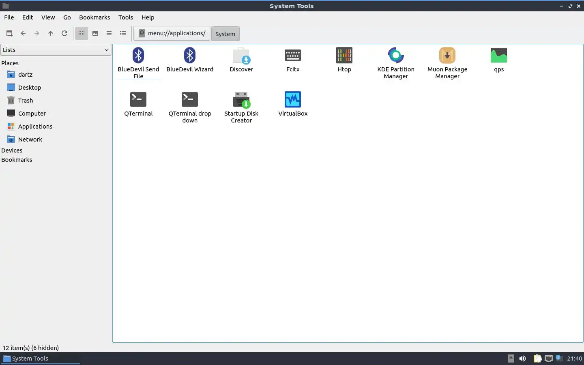The image size is (584, 365).
Task: Open the Tools menu
Action: 126,17
